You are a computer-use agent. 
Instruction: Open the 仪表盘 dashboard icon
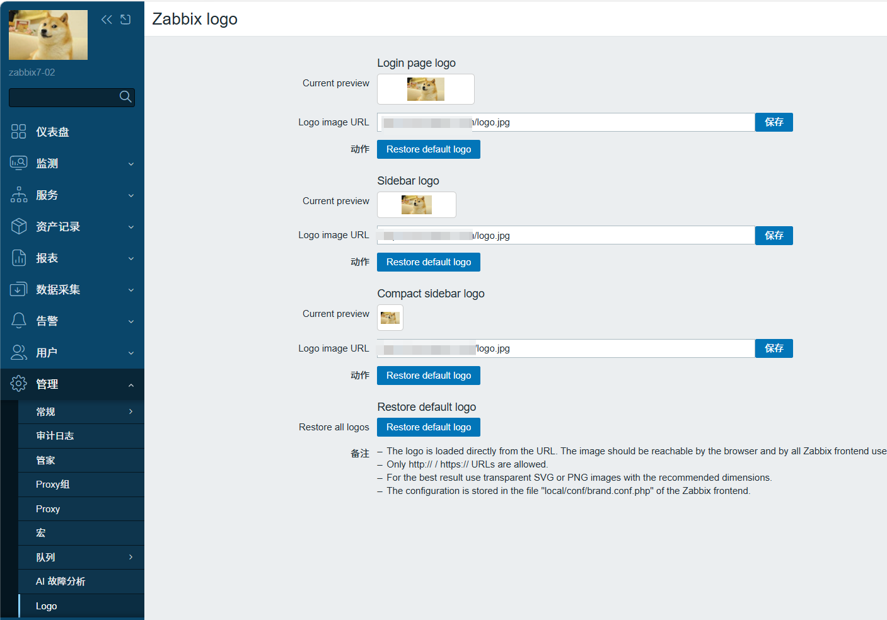pos(19,131)
